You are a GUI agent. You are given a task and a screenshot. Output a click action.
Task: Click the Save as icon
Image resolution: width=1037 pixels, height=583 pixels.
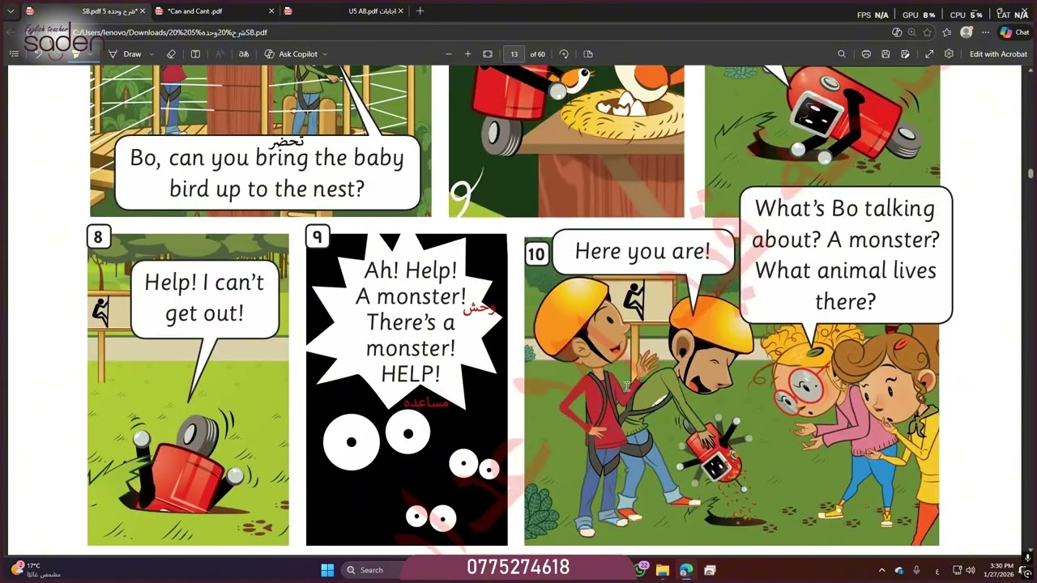coord(905,54)
